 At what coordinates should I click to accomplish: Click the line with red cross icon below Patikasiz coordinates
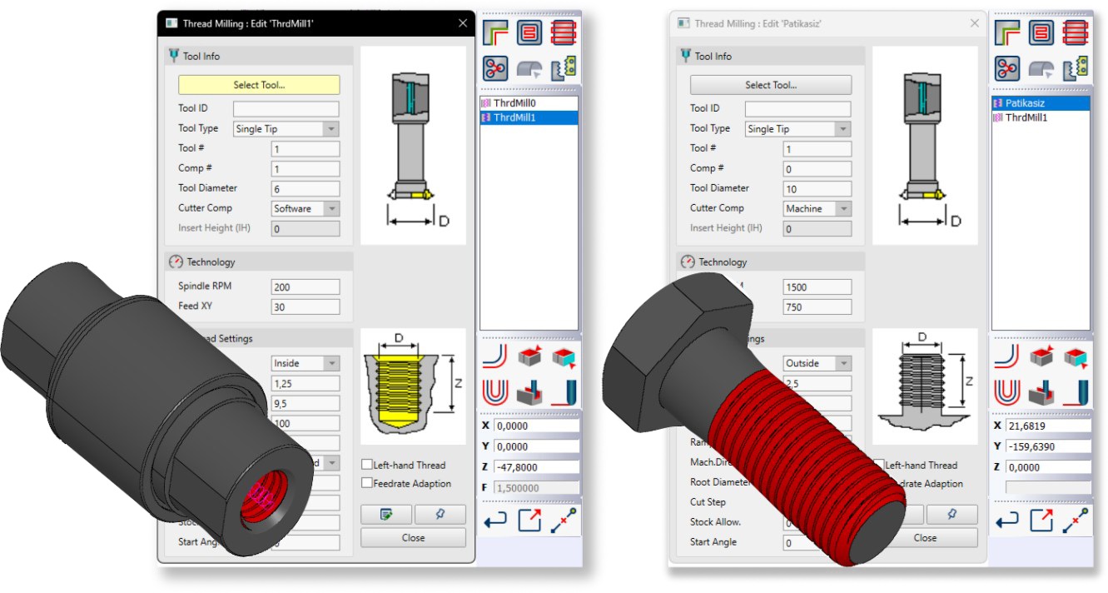point(1077,521)
